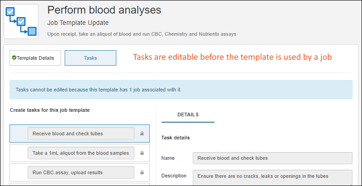This screenshot has width=362, height=186.
Task: Switch to the Tasks tab
Action: pyautogui.click(x=90, y=58)
